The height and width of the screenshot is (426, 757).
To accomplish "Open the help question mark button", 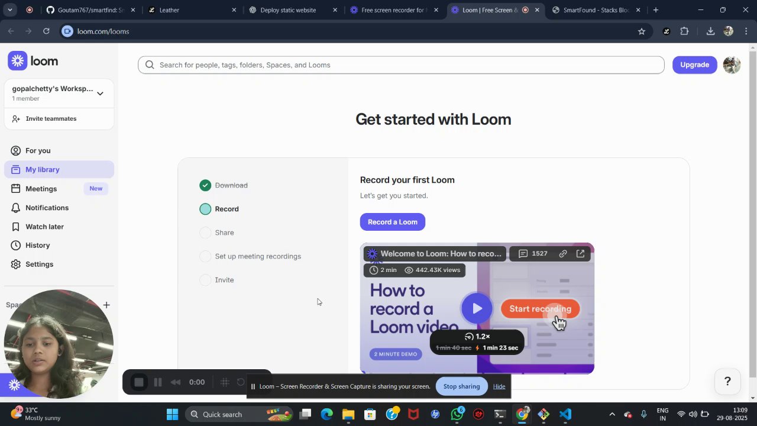I will point(727,381).
